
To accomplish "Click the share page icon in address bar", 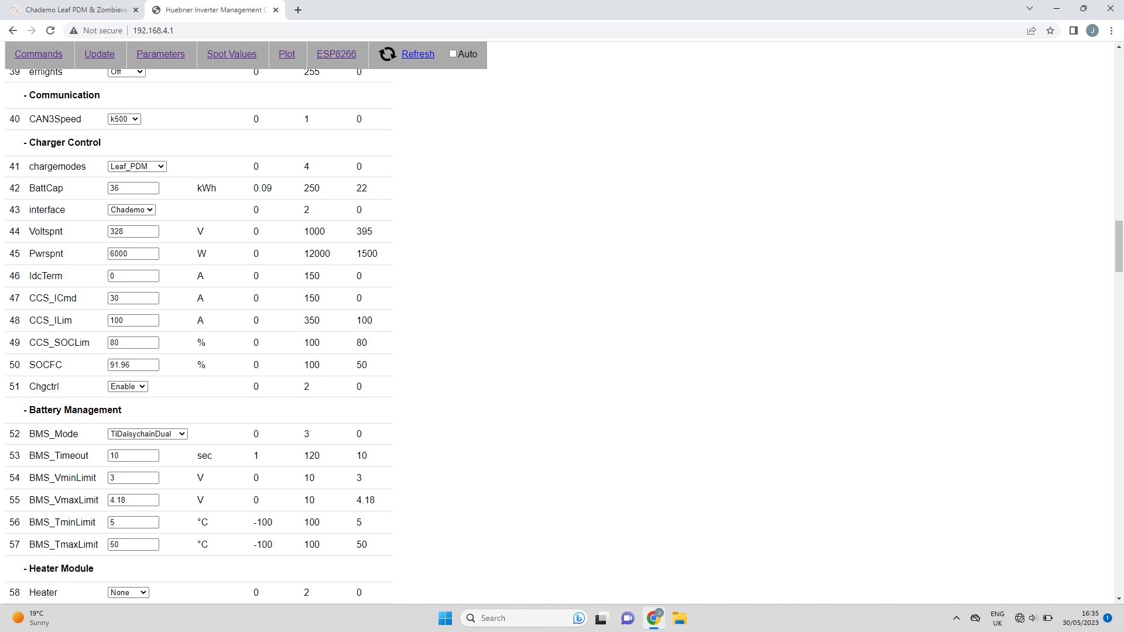I will (1032, 30).
